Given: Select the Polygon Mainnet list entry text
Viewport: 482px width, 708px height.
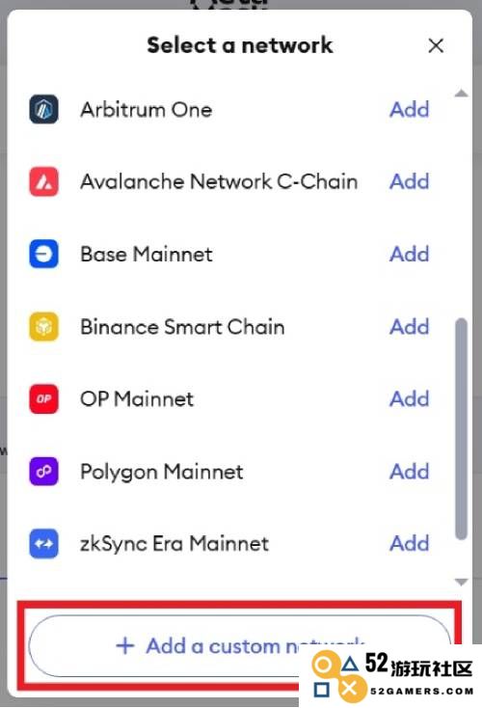Looking at the screenshot, I should [162, 472].
